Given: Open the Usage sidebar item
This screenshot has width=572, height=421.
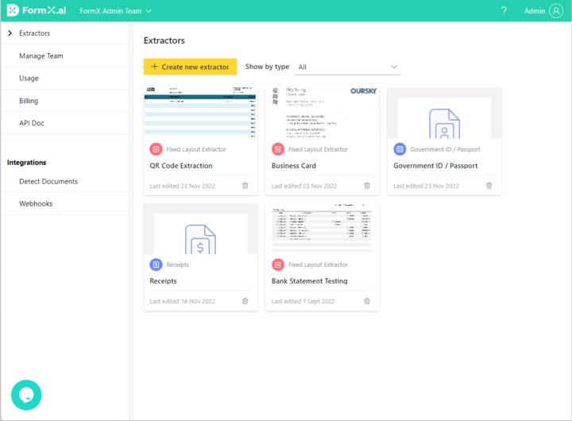Looking at the screenshot, I should tap(29, 79).
